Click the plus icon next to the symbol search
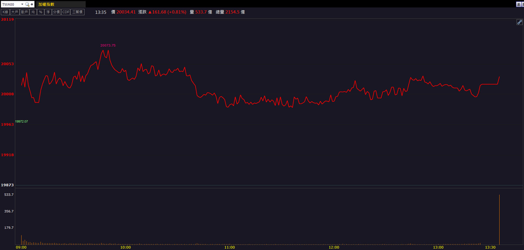Image resolution: width=524 pixels, height=250 pixels. coord(32,5)
